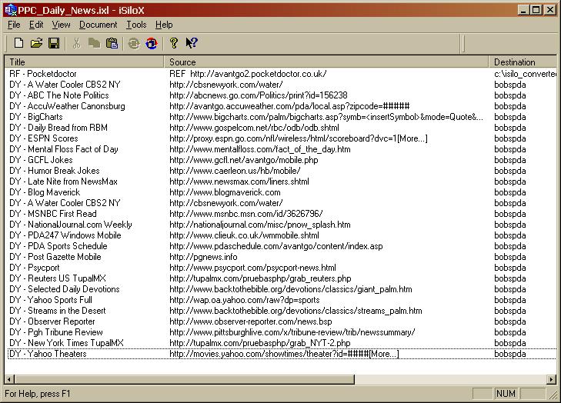561x403 pixels.
Task: Select DY - Yahoo Sports Full row
Action: (x=282, y=300)
